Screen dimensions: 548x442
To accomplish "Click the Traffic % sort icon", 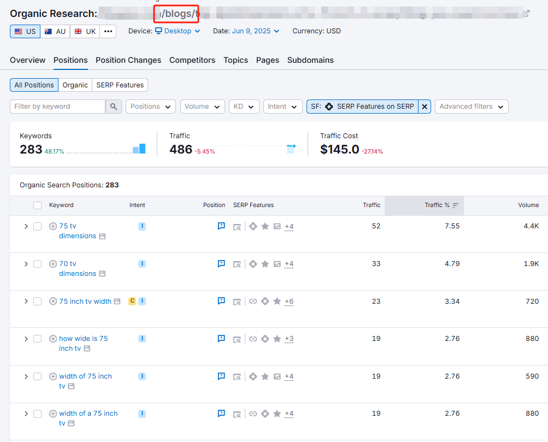I will (x=456, y=205).
